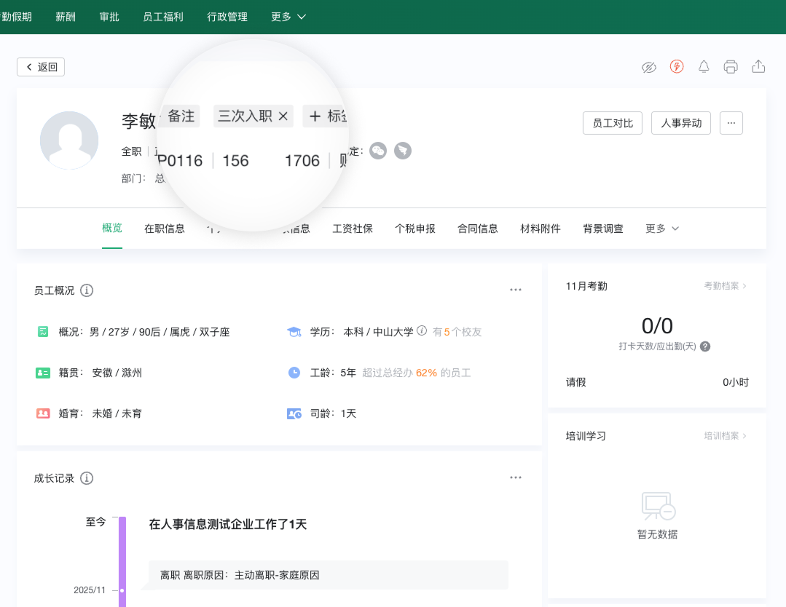Click the info icon beside 成长记录
This screenshot has height=607, width=786.
87,478
